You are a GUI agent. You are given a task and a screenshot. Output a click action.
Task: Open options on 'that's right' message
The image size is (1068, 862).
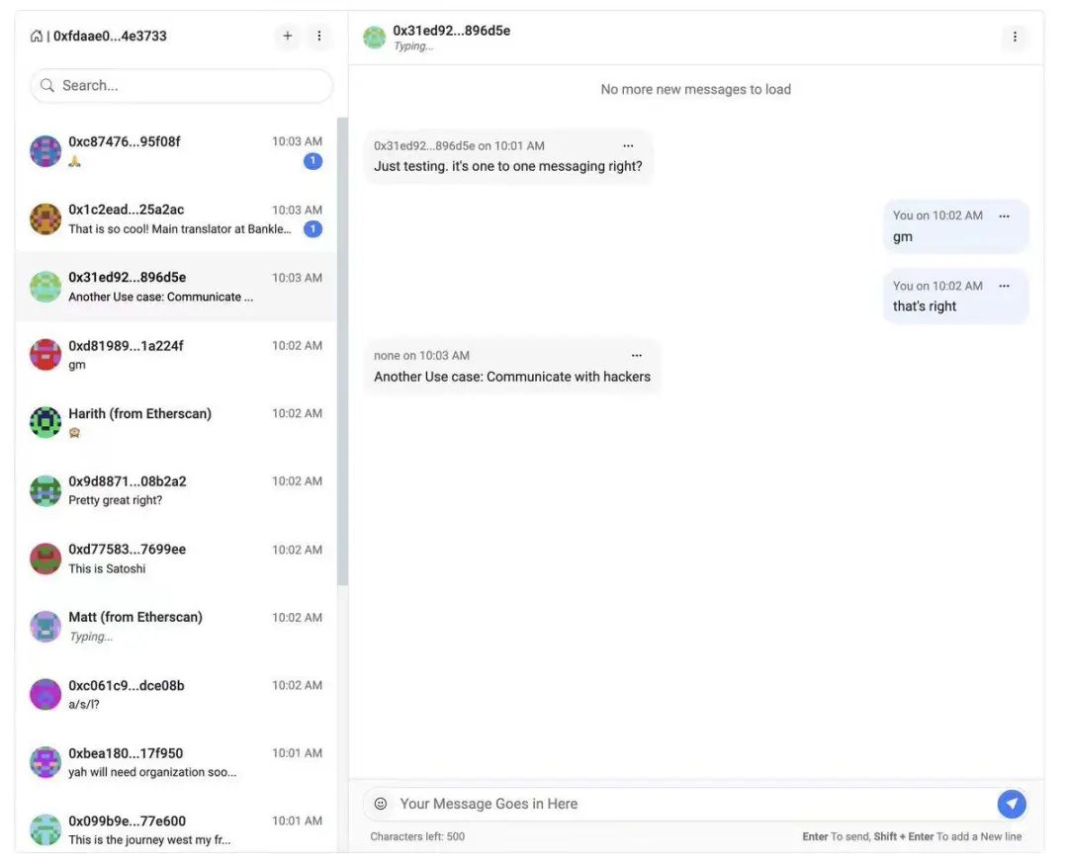click(x=1004, y=286)
